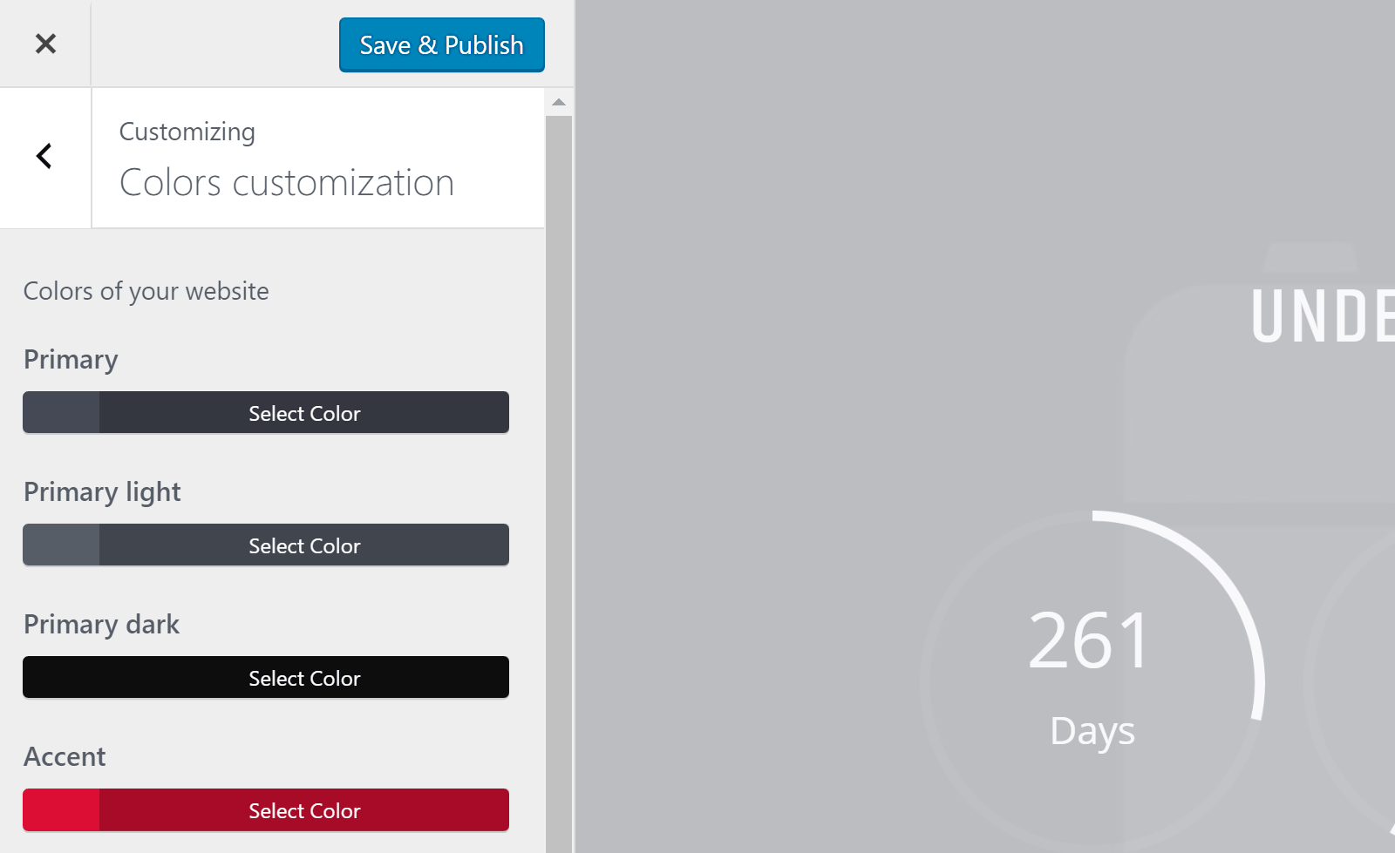The height and width of the screenshot is (853, 1395).
Task: Click the Accent label text
Action: pyautogui.click(x=65, y=757)
